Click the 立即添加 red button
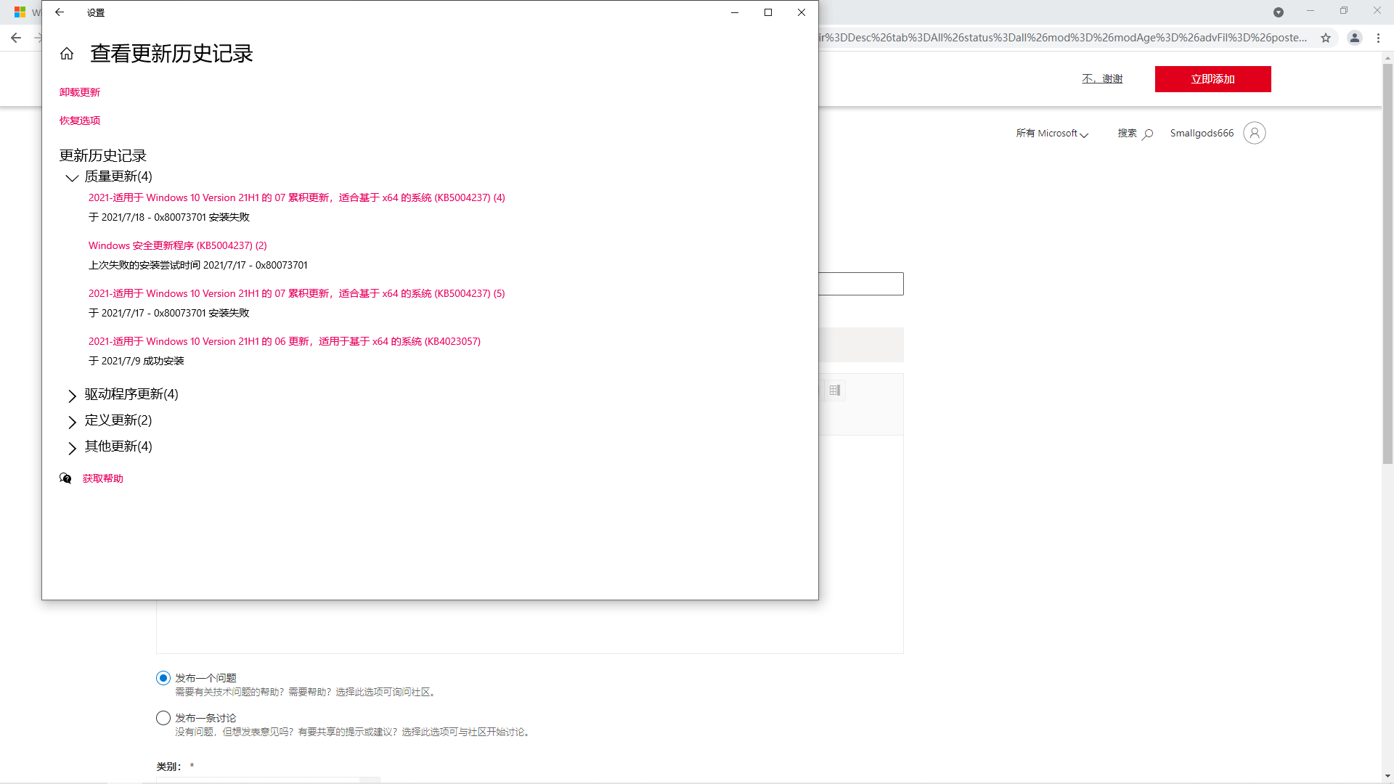This screenshot has width=1394, height=784. point(1213,79)
